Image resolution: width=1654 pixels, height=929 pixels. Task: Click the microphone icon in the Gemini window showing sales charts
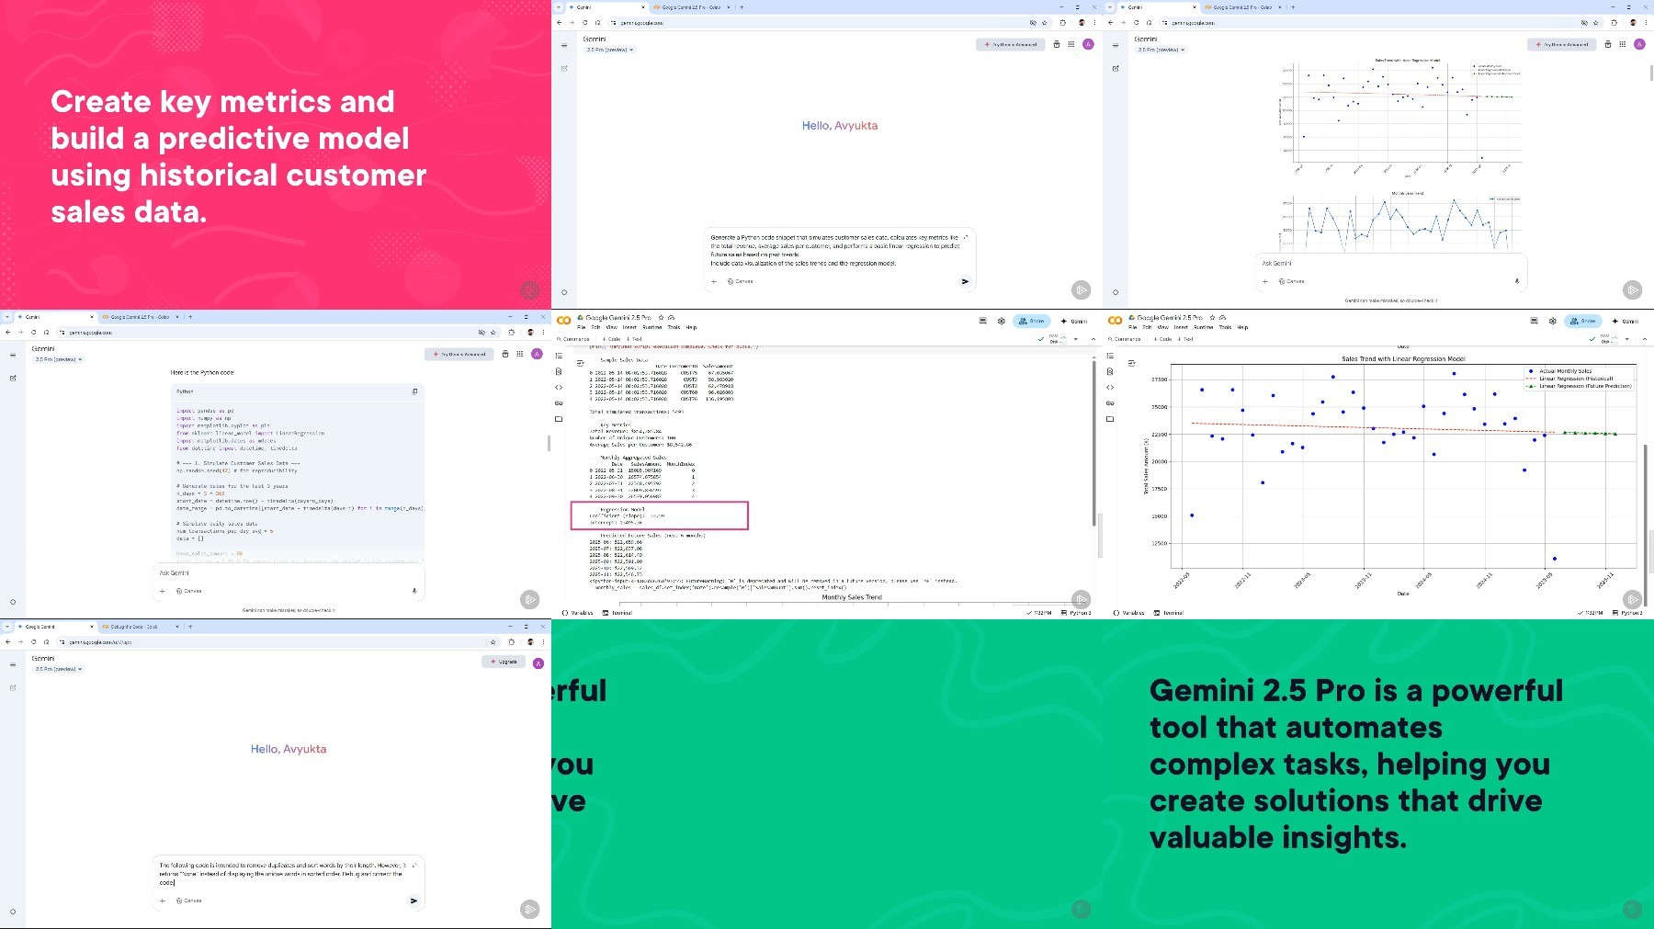(1516, 281)
